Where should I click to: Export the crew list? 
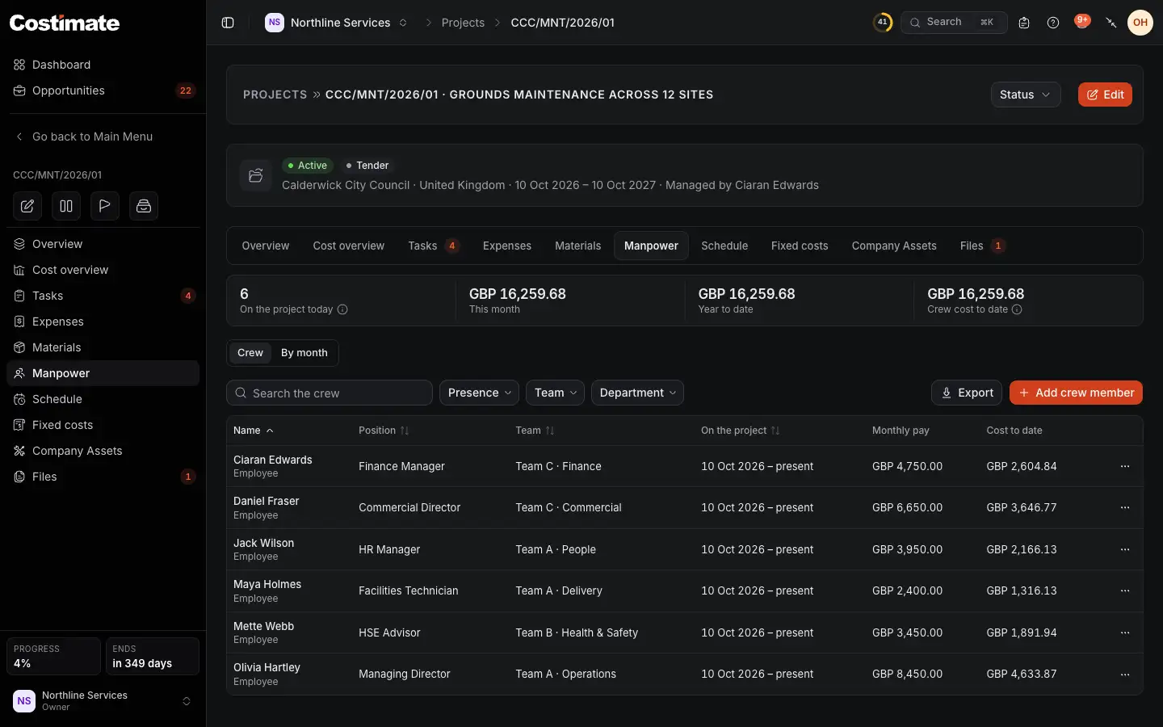967,393
